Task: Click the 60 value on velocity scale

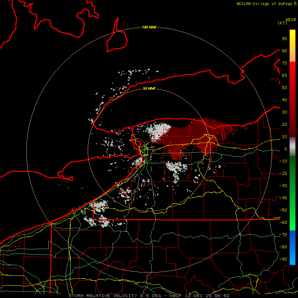Action: point(284,75)
